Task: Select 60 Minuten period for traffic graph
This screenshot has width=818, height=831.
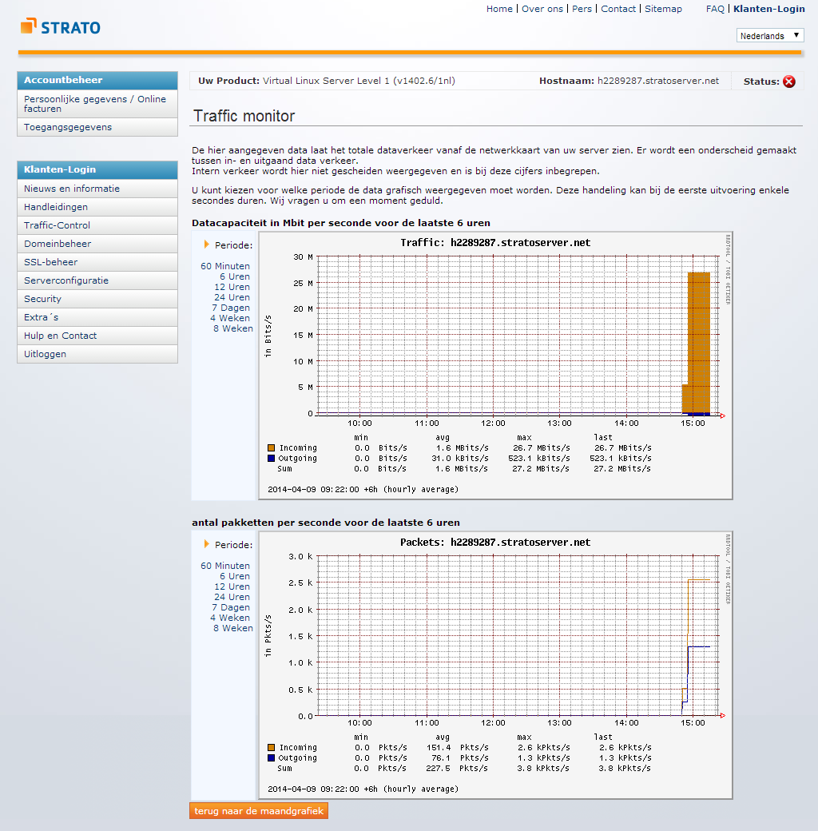Action: coord(225,266)
